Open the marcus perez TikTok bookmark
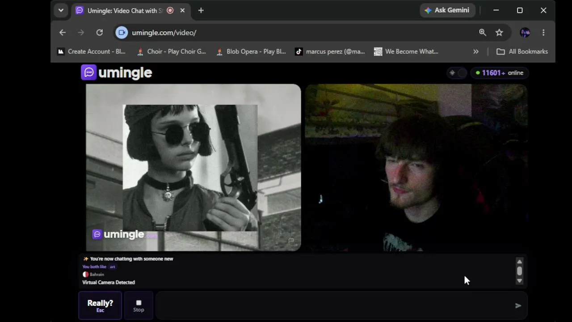572x322 pixels. pyautogui.click(x=330, y=51)
